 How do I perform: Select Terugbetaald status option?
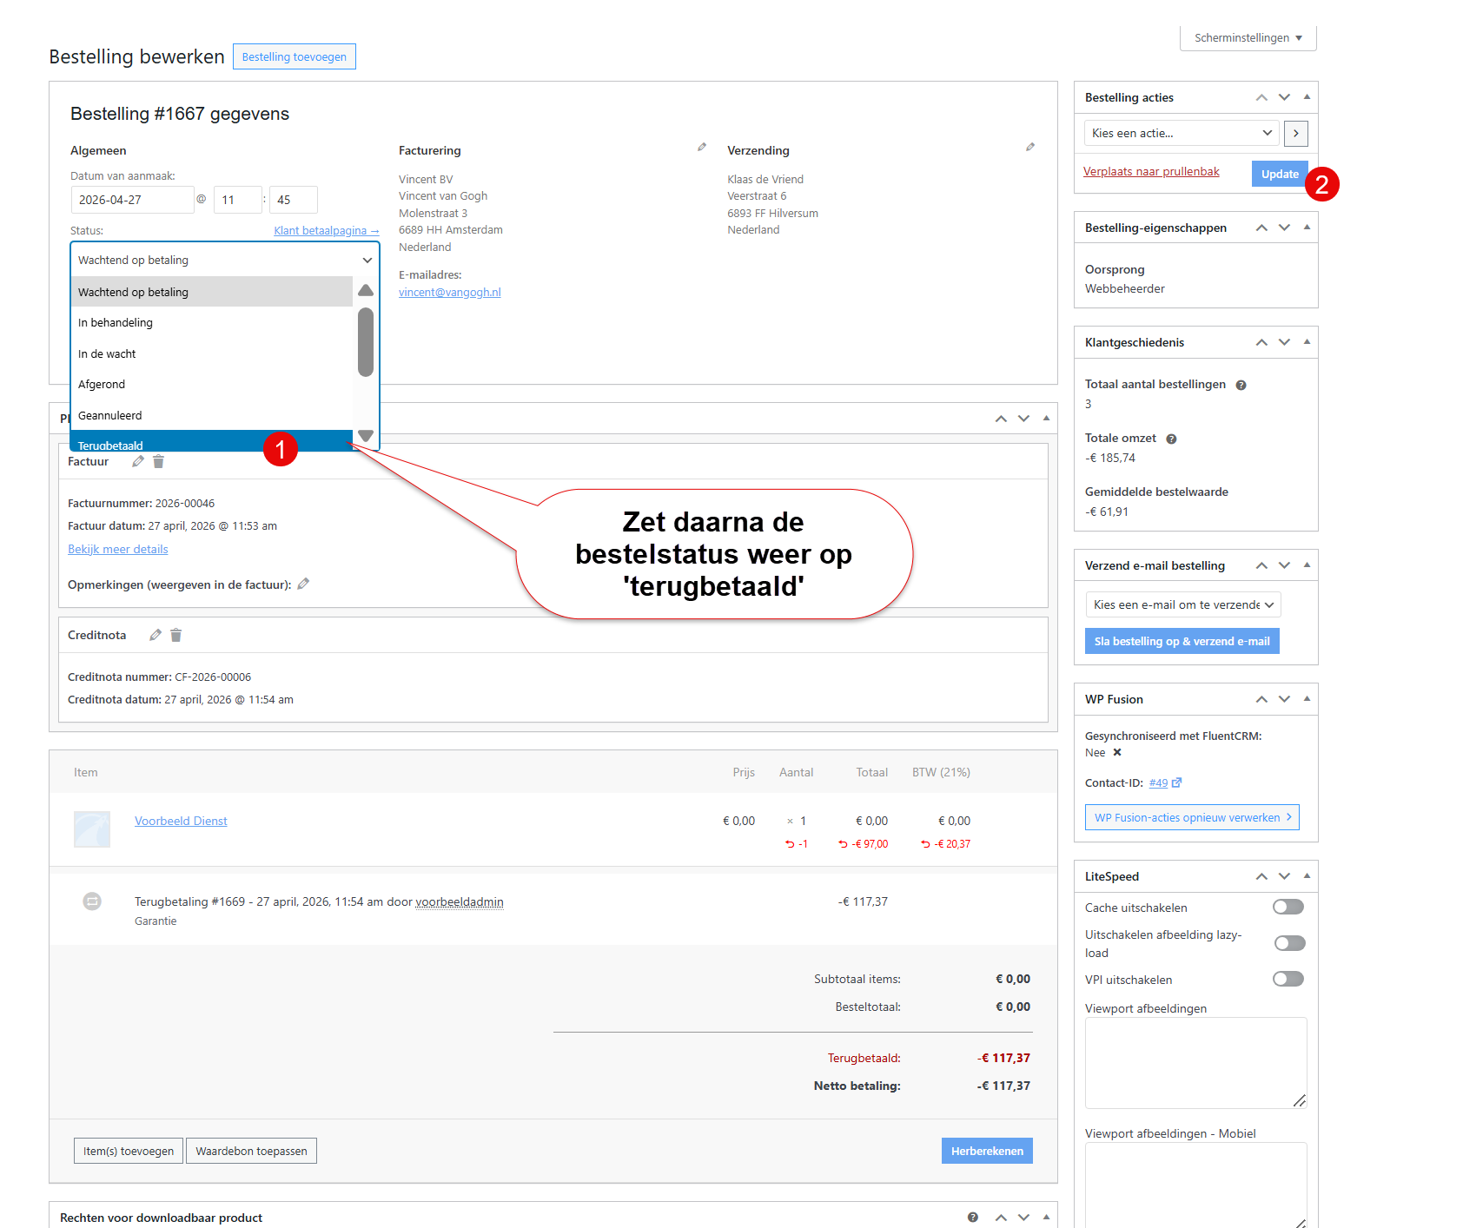[x=212, y=442]
